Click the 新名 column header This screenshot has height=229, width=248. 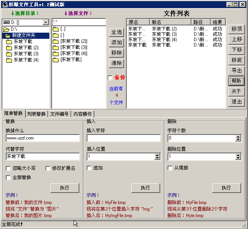170,22
